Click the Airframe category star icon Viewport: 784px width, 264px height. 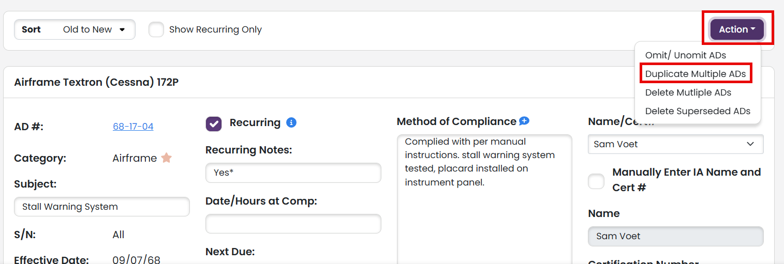click(x=166, y=158)
